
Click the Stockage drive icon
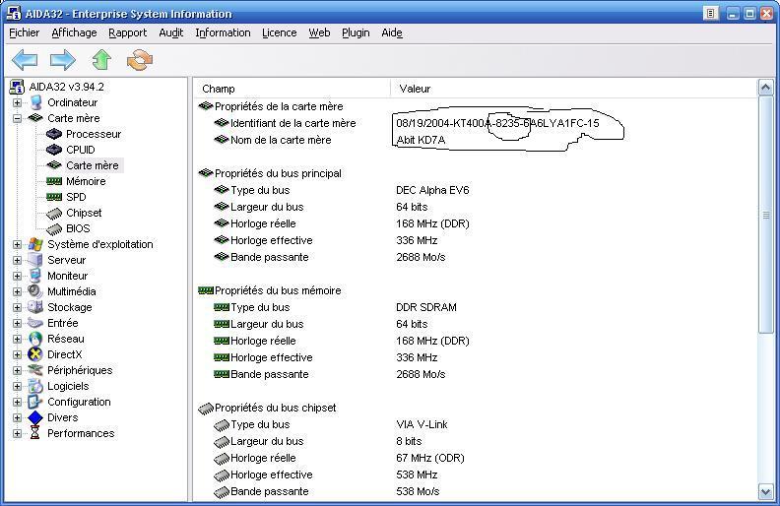coord(35,307)
